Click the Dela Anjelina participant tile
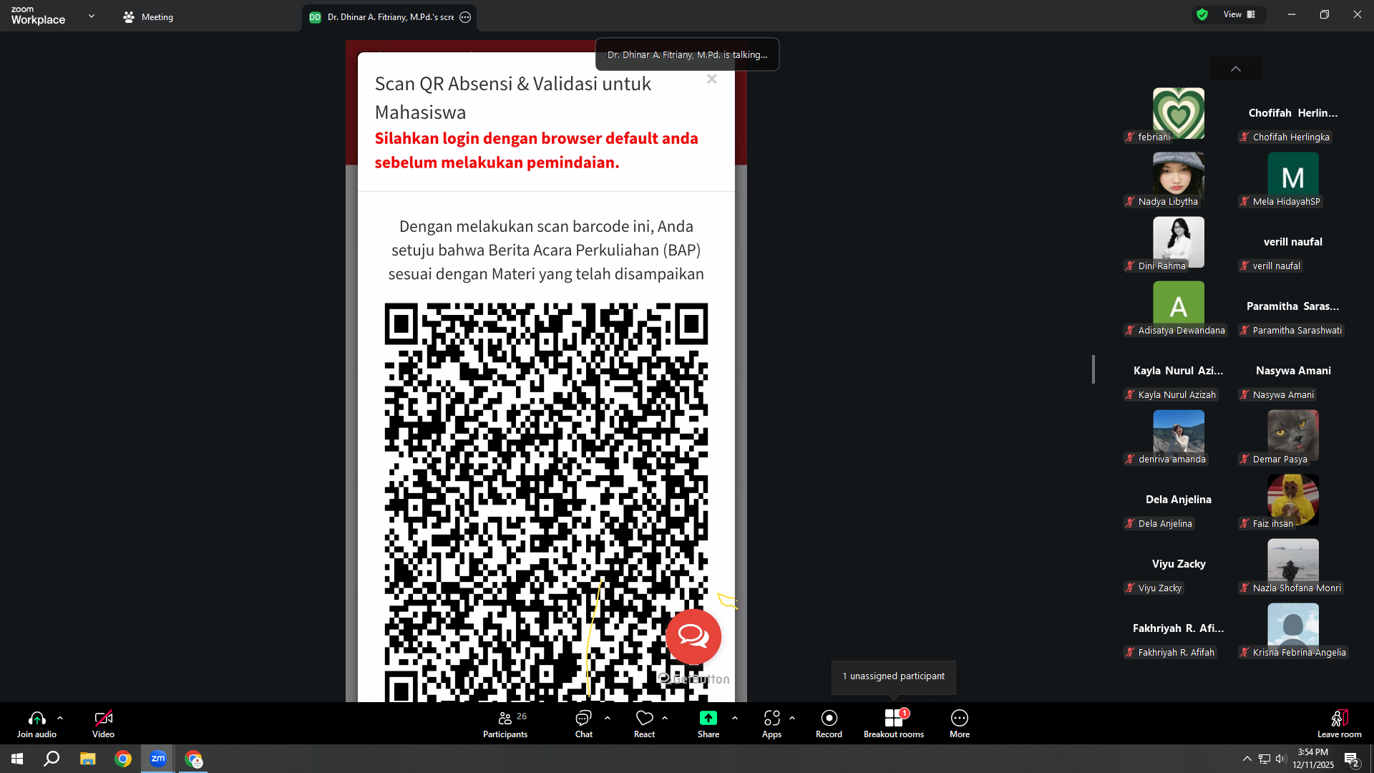1374x773 pixels. click(1179, 500)
